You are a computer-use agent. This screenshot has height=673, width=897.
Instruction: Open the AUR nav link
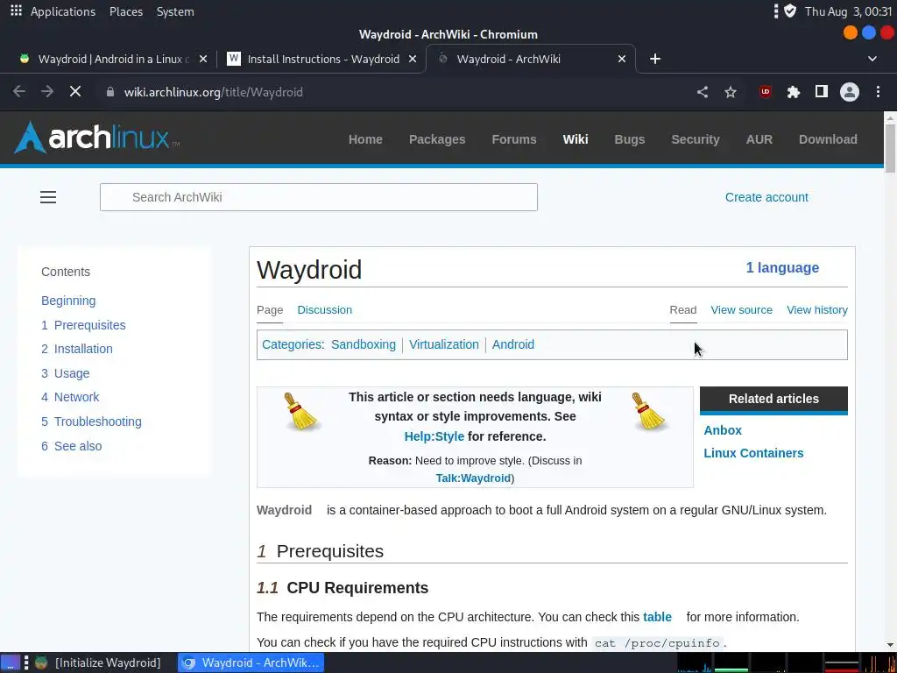[759, 139]
